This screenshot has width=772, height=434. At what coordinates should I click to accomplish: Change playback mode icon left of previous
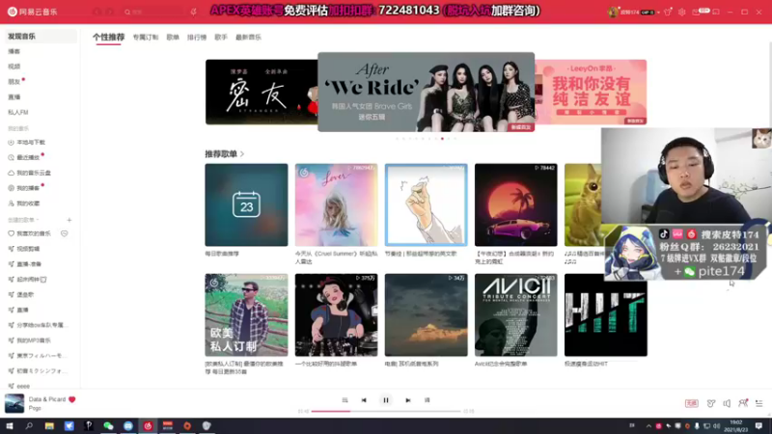pyautogui.click(x=345, y=400)
